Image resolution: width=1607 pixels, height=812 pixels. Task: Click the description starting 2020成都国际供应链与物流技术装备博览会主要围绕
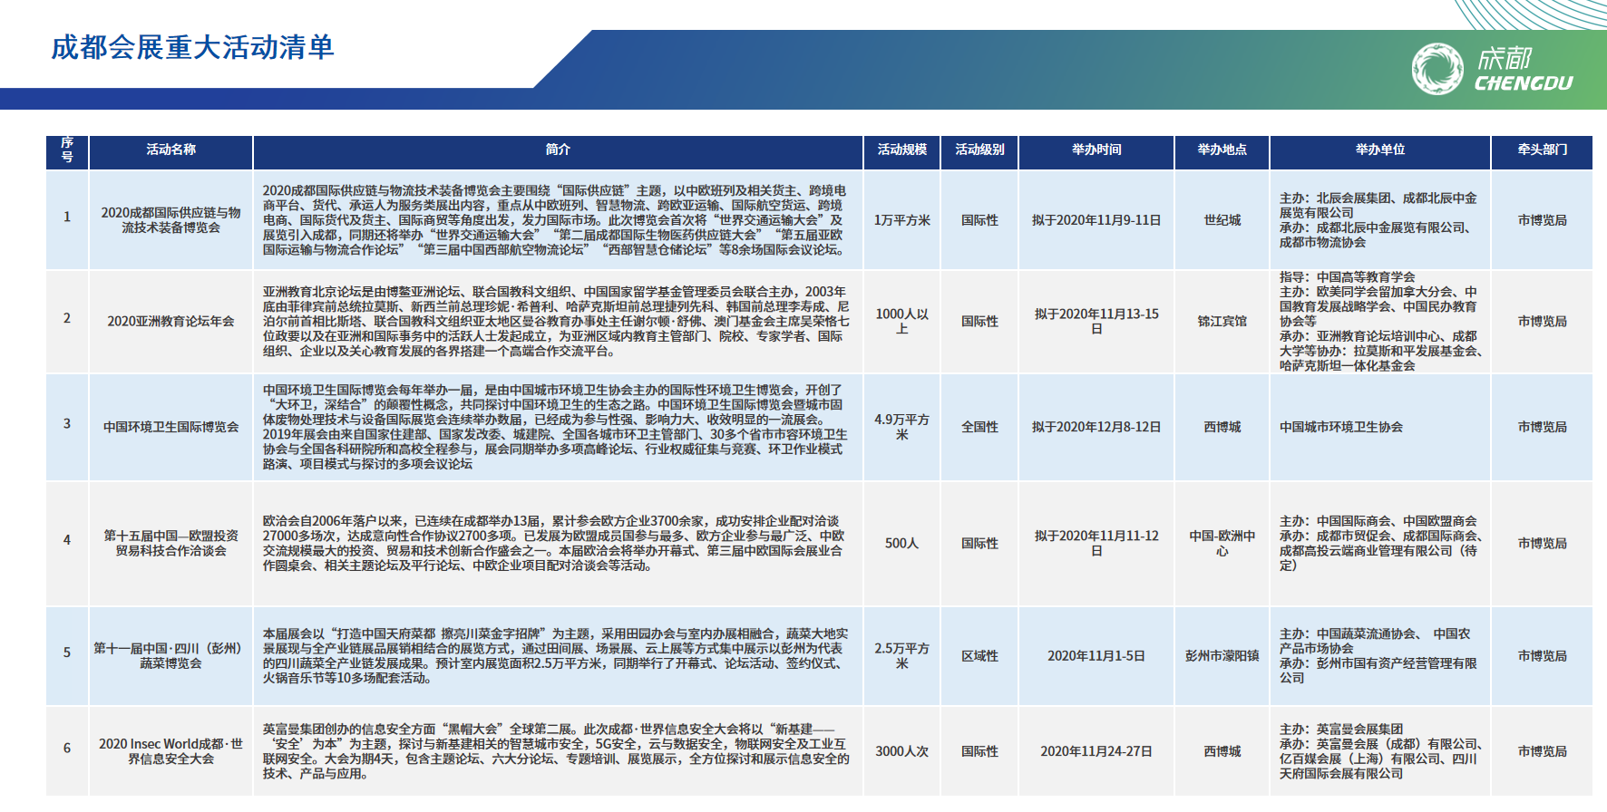click(x=555, y=220)
